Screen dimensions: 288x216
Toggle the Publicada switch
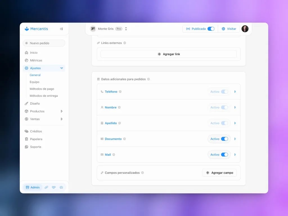click(x=211, y=29)
